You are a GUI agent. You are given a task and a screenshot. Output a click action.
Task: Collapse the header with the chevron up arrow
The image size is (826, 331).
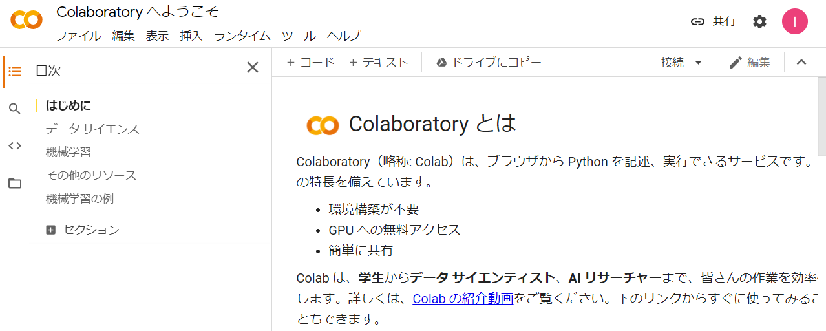tap(801, 62)
